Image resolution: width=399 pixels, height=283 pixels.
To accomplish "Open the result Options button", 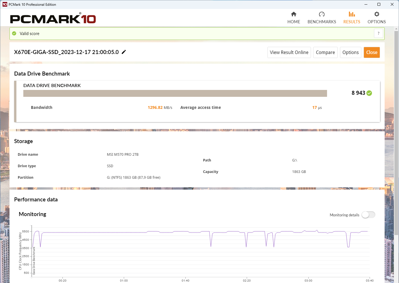I will (351, 52).
